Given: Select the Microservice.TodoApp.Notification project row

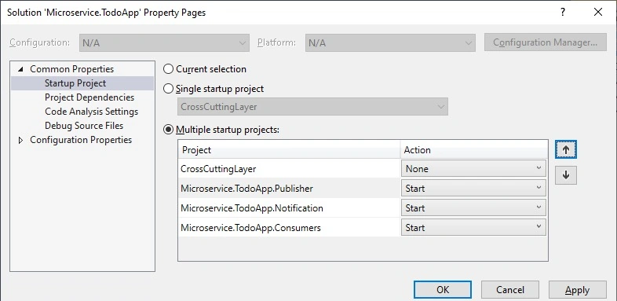Looking at the screenshot, I should (x=289, y=208).
